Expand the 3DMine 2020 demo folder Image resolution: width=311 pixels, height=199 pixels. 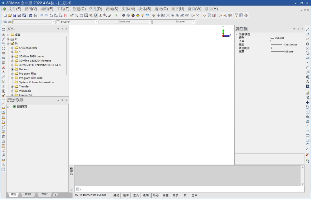point(12,56)
